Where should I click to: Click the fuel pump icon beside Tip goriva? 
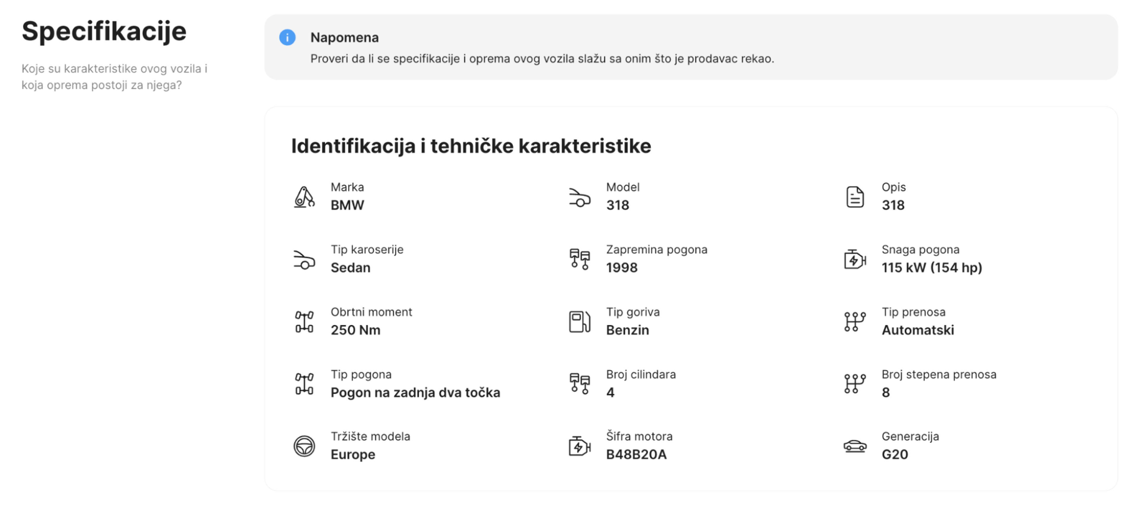pyautogui.click(x=580, y=322)
